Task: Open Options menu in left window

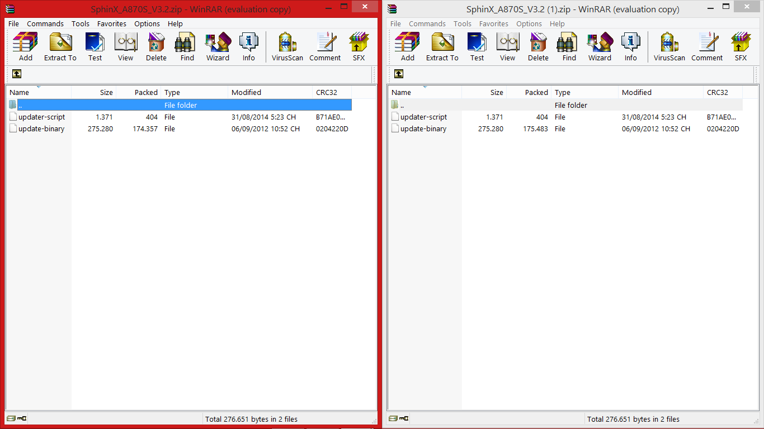Action: click(x=147, y=23)
